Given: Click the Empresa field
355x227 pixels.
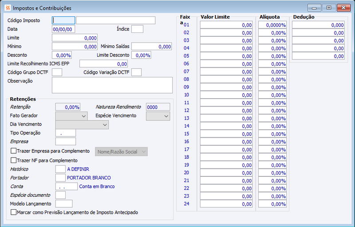Looking at the screenshot, I should click(x=66, y=142).
